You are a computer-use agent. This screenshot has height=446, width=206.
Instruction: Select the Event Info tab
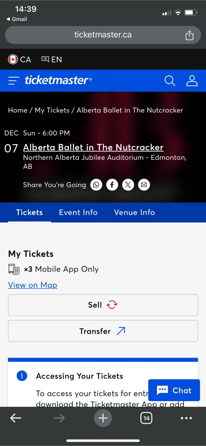coord(78,212)
